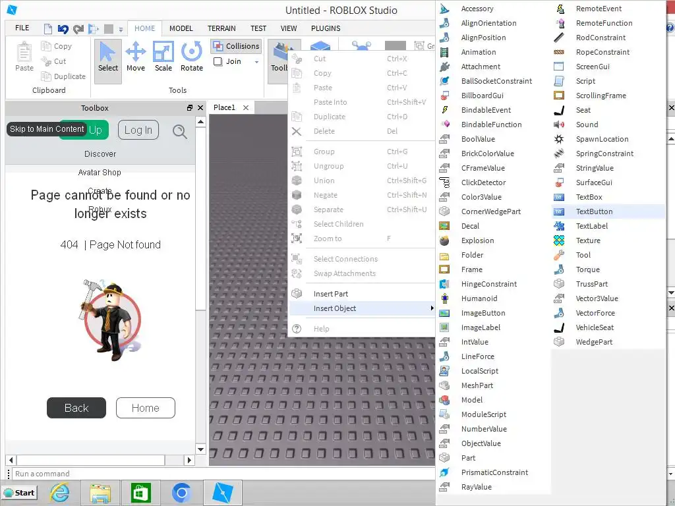
Task: Click the Back button in Toolbox
Action: tap(76, 408)
